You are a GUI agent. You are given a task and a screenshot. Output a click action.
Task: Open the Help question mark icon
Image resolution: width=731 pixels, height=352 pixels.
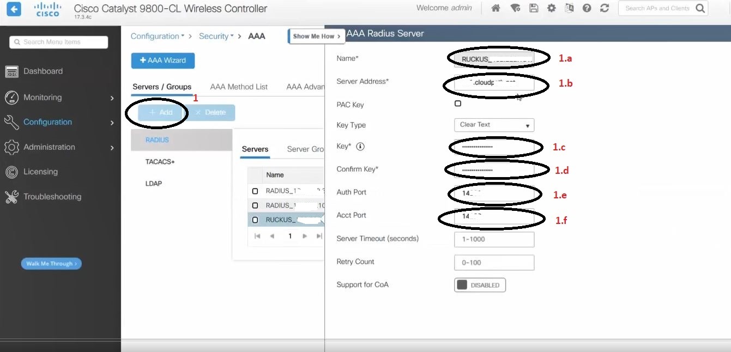[x=587, y=8]
